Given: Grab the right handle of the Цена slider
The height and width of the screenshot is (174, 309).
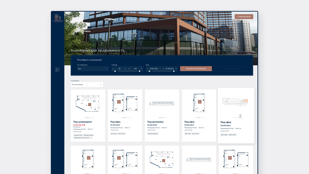Looking at the screenshot, I should (174, 71).
